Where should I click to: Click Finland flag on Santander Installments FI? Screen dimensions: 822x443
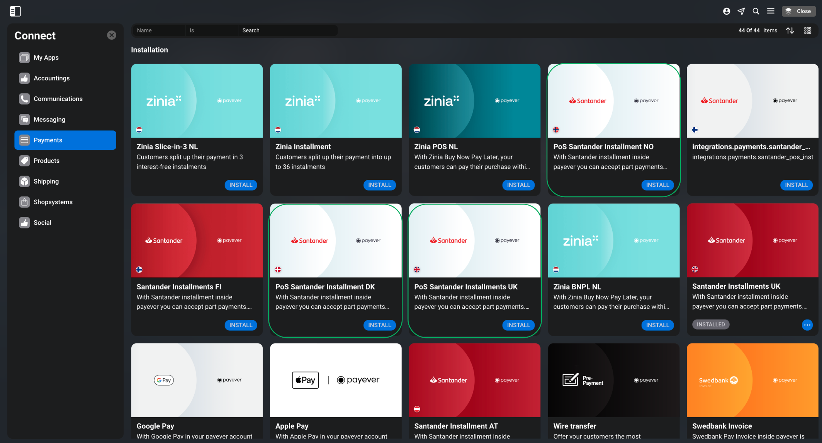pyautogui.click(x=139, y=269)
